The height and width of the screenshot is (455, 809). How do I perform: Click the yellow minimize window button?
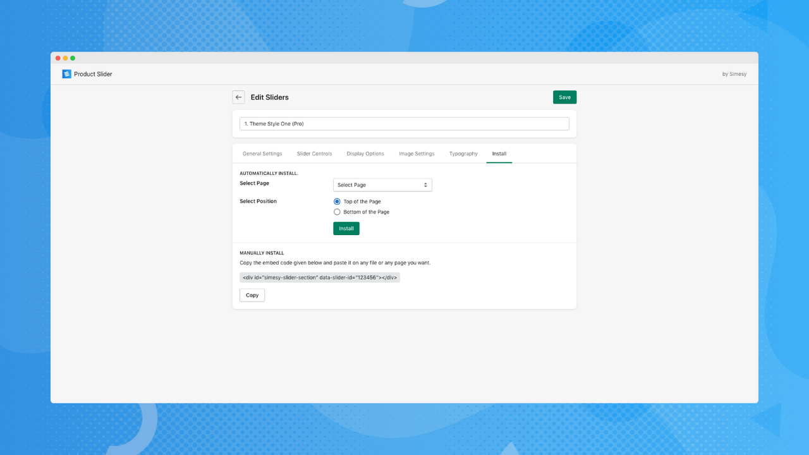coord(65,58)
